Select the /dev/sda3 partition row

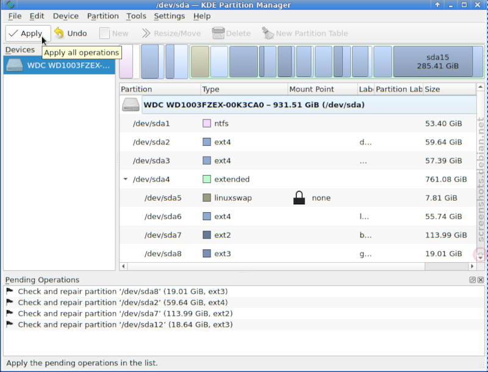click(298, 161)
